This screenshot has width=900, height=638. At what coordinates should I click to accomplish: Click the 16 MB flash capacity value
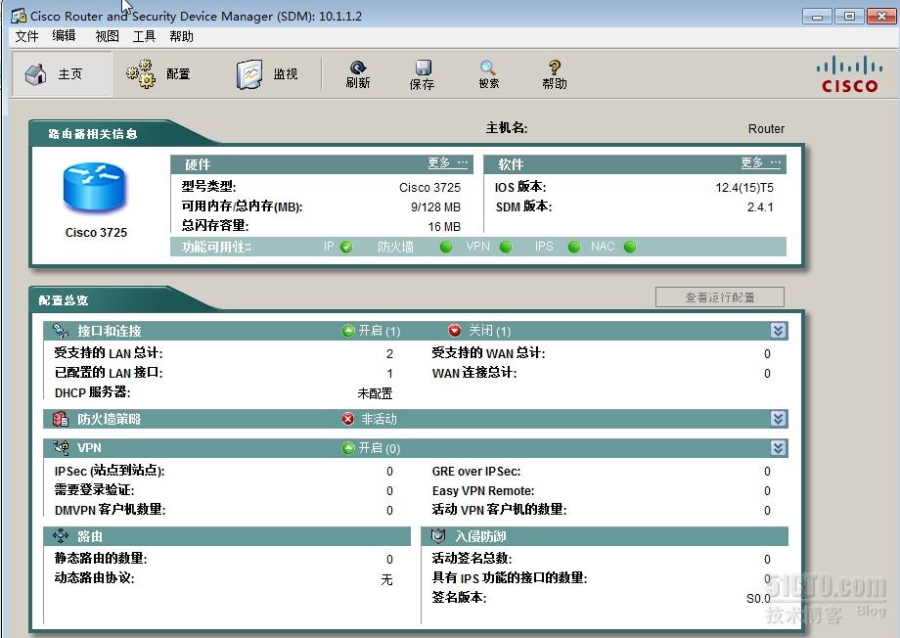pyautogui.click(x=444, y=226)
